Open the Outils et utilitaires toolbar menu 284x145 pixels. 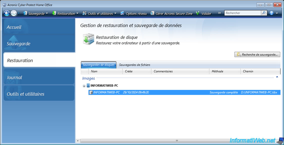99,14
